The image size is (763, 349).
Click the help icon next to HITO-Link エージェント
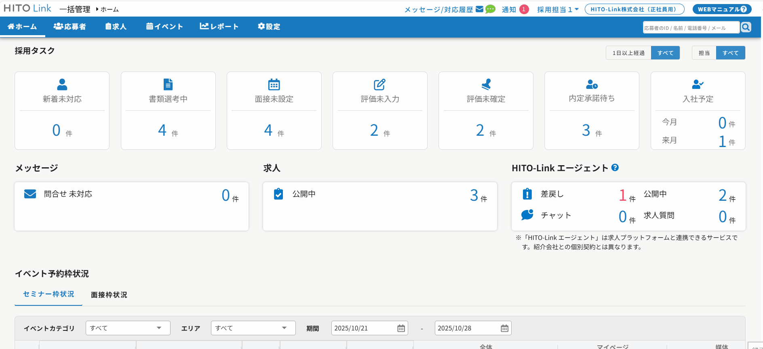point(615,168)
